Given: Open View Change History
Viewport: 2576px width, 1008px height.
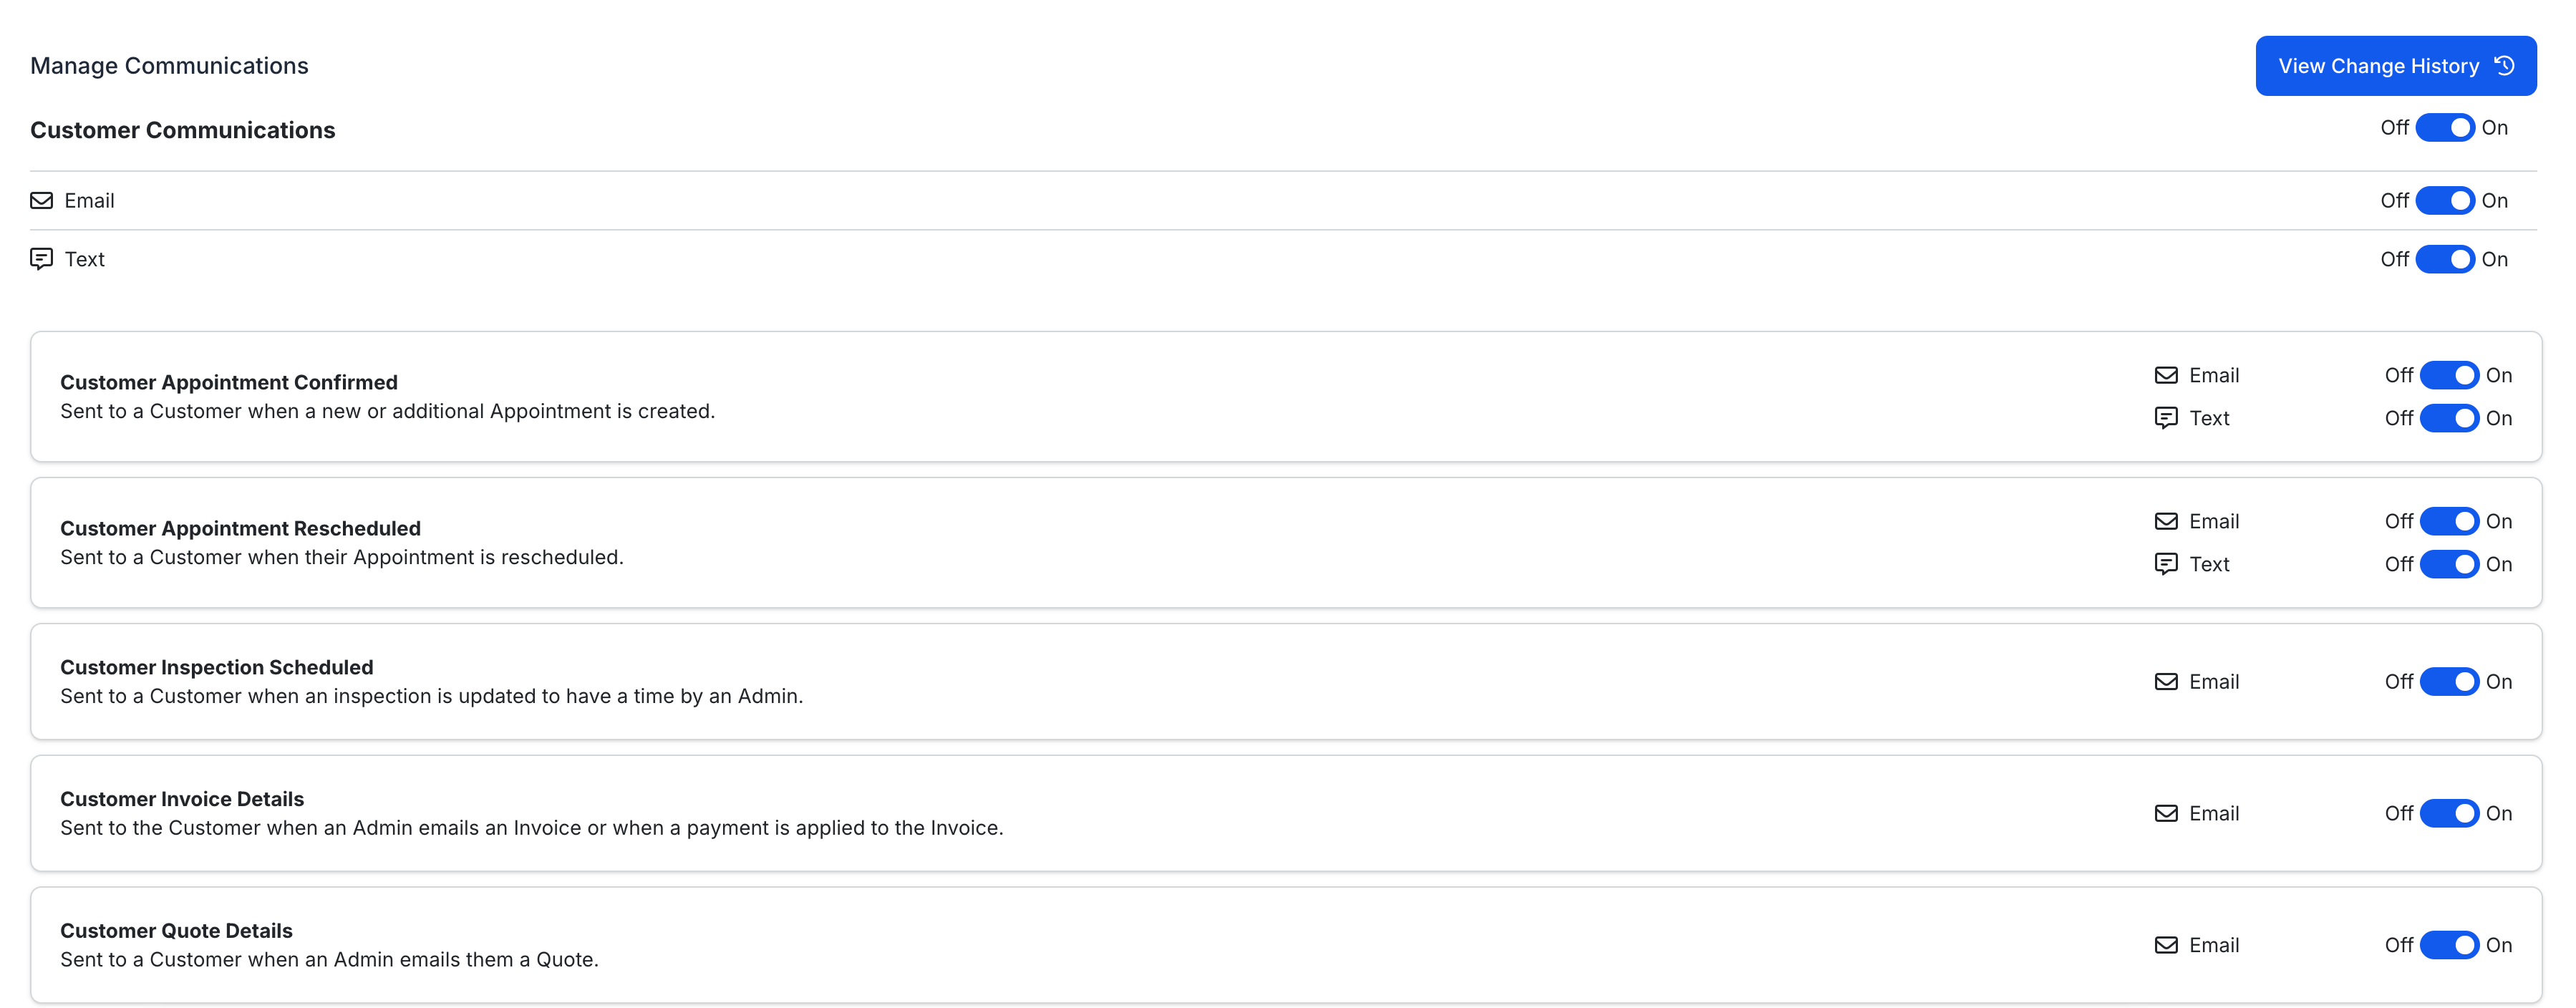Looking at the screenshot, I should pyautogui.click(x=2396, y=66).
